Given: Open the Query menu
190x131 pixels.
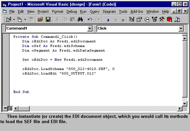Looking at the screenshot, I should pos(95,11).
